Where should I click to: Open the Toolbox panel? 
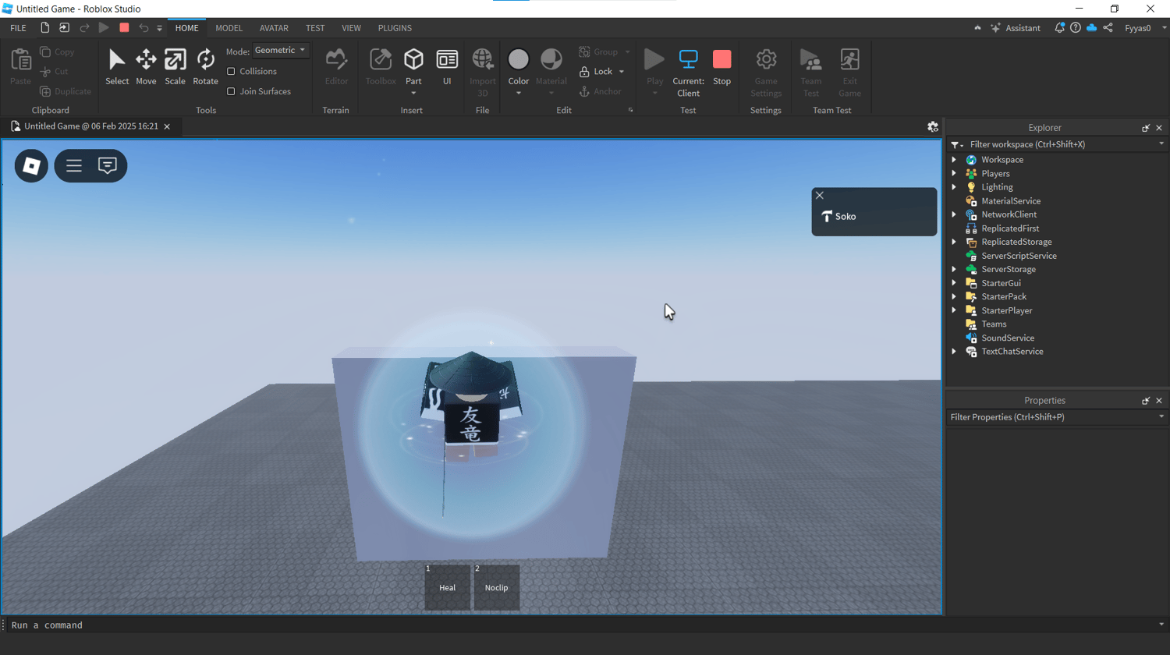pyautogui.click(x=381, y=67)
